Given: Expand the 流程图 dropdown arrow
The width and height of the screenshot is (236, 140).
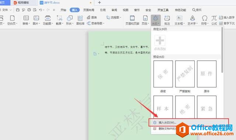Looking at the screenshot, I should point(121,18).
